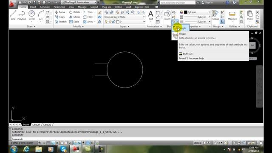
Task: Expand the Utilities panel
Action: pos(235,26)
